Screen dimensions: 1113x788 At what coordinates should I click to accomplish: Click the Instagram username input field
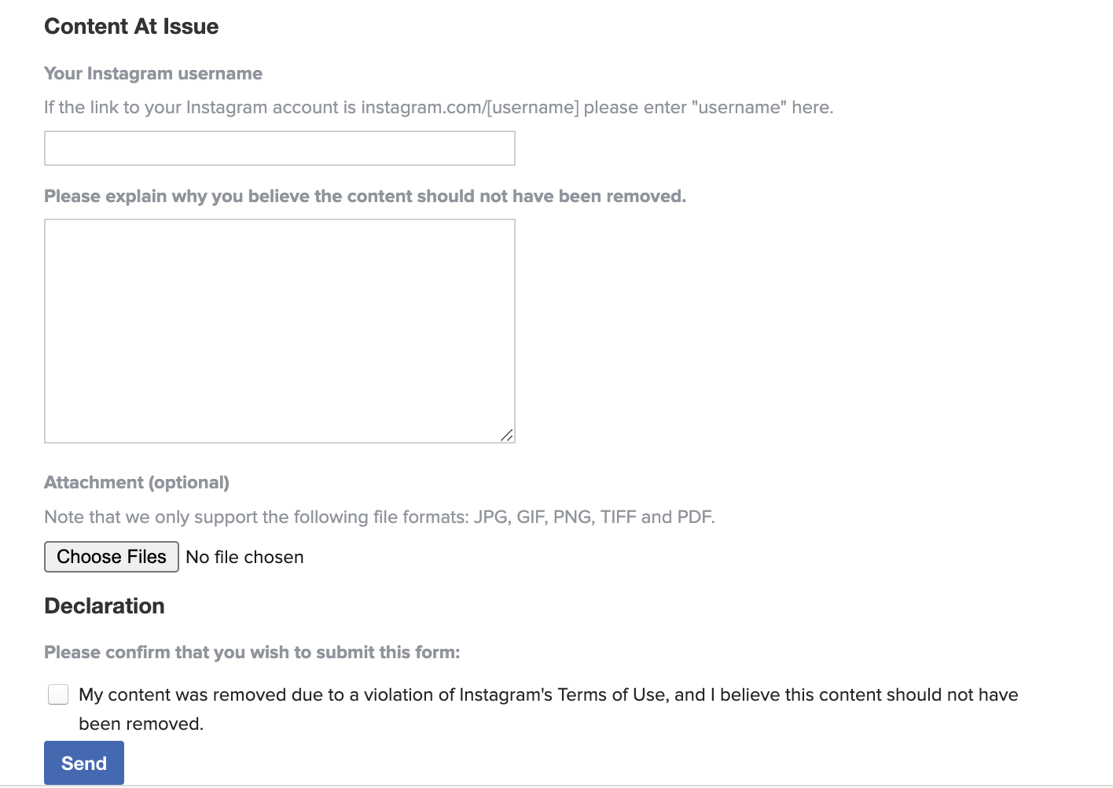click(280, 149)
